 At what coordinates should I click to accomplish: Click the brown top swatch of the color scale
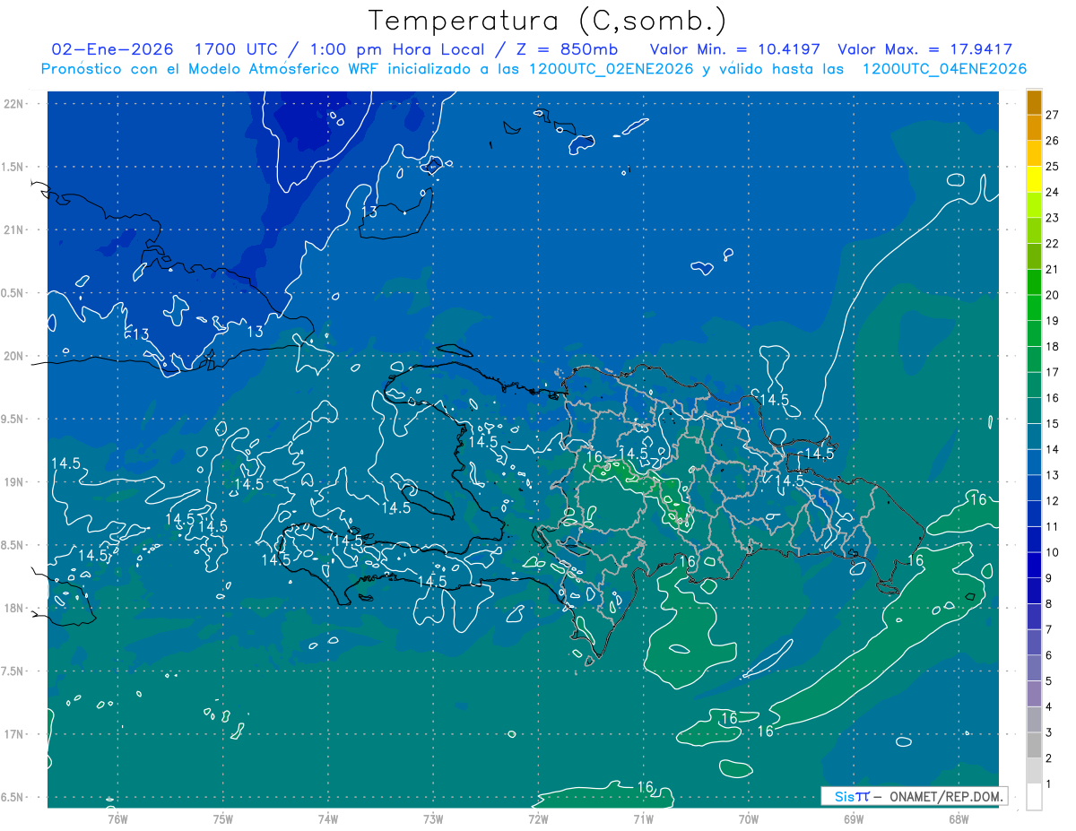pos(1034,102)
